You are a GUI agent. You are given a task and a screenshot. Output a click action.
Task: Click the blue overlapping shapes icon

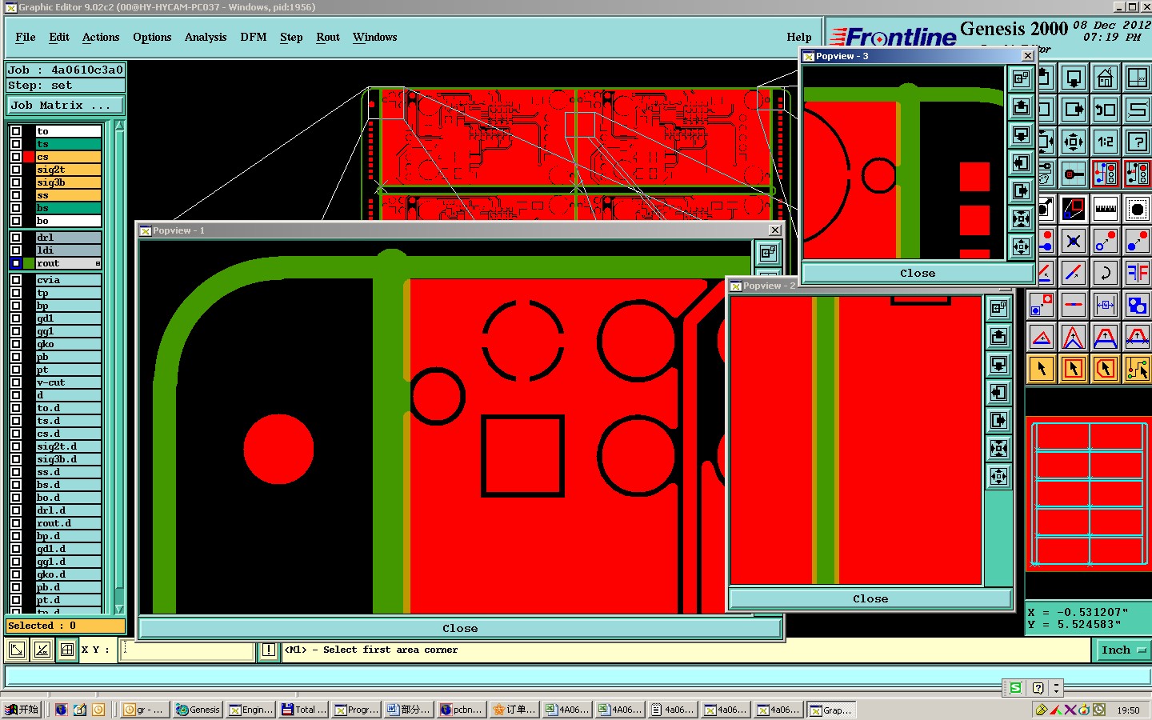(1137, 305)
